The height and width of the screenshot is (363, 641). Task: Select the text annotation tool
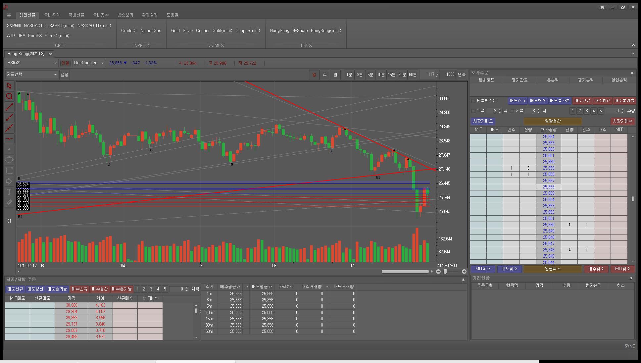(x=9, y=192)
